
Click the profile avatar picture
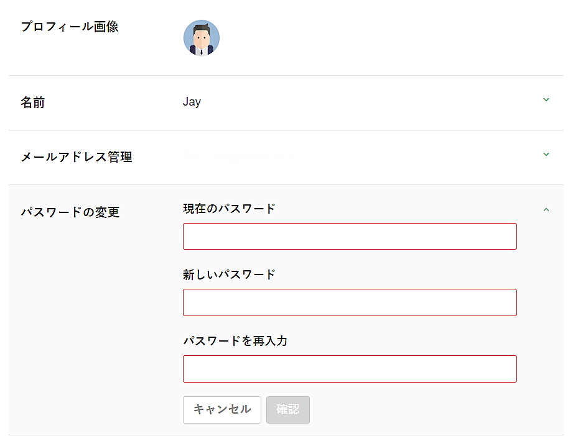[x=202, y=37]
